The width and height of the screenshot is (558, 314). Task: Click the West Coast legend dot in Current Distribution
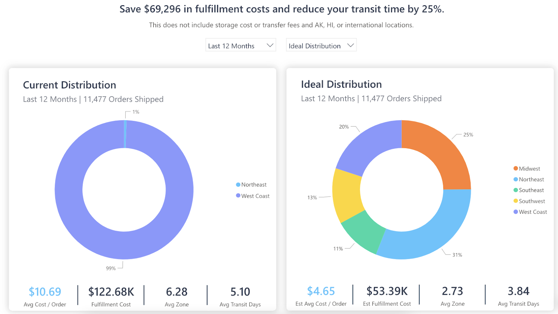click(x=238, y=196)
